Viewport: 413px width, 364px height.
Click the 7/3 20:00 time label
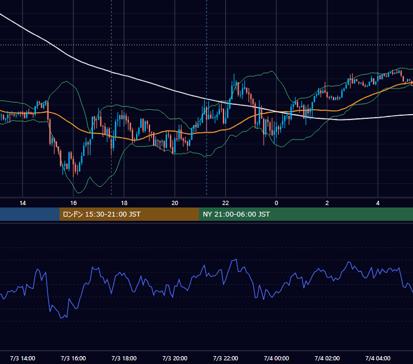[x=175, y=358]
